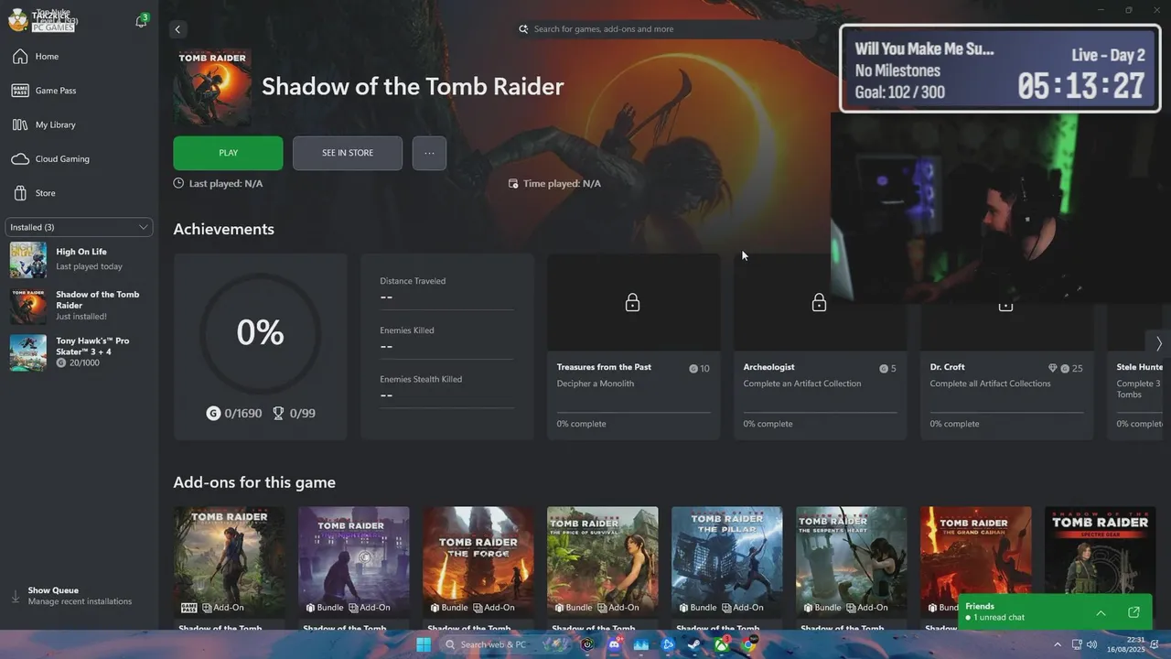Open the network icon in system tray
1171x659 pixels.
click(x=1077, y=644)
